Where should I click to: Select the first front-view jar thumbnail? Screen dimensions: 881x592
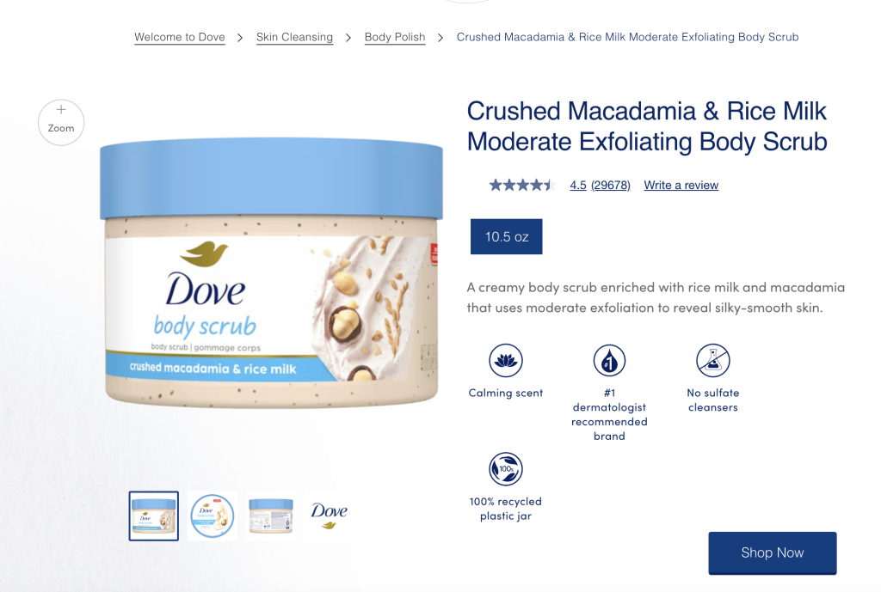tap(154, 516)
